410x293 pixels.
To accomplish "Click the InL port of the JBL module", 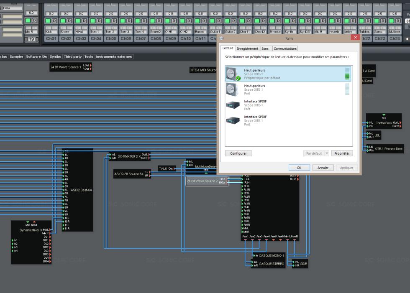I will pos(367,133).
